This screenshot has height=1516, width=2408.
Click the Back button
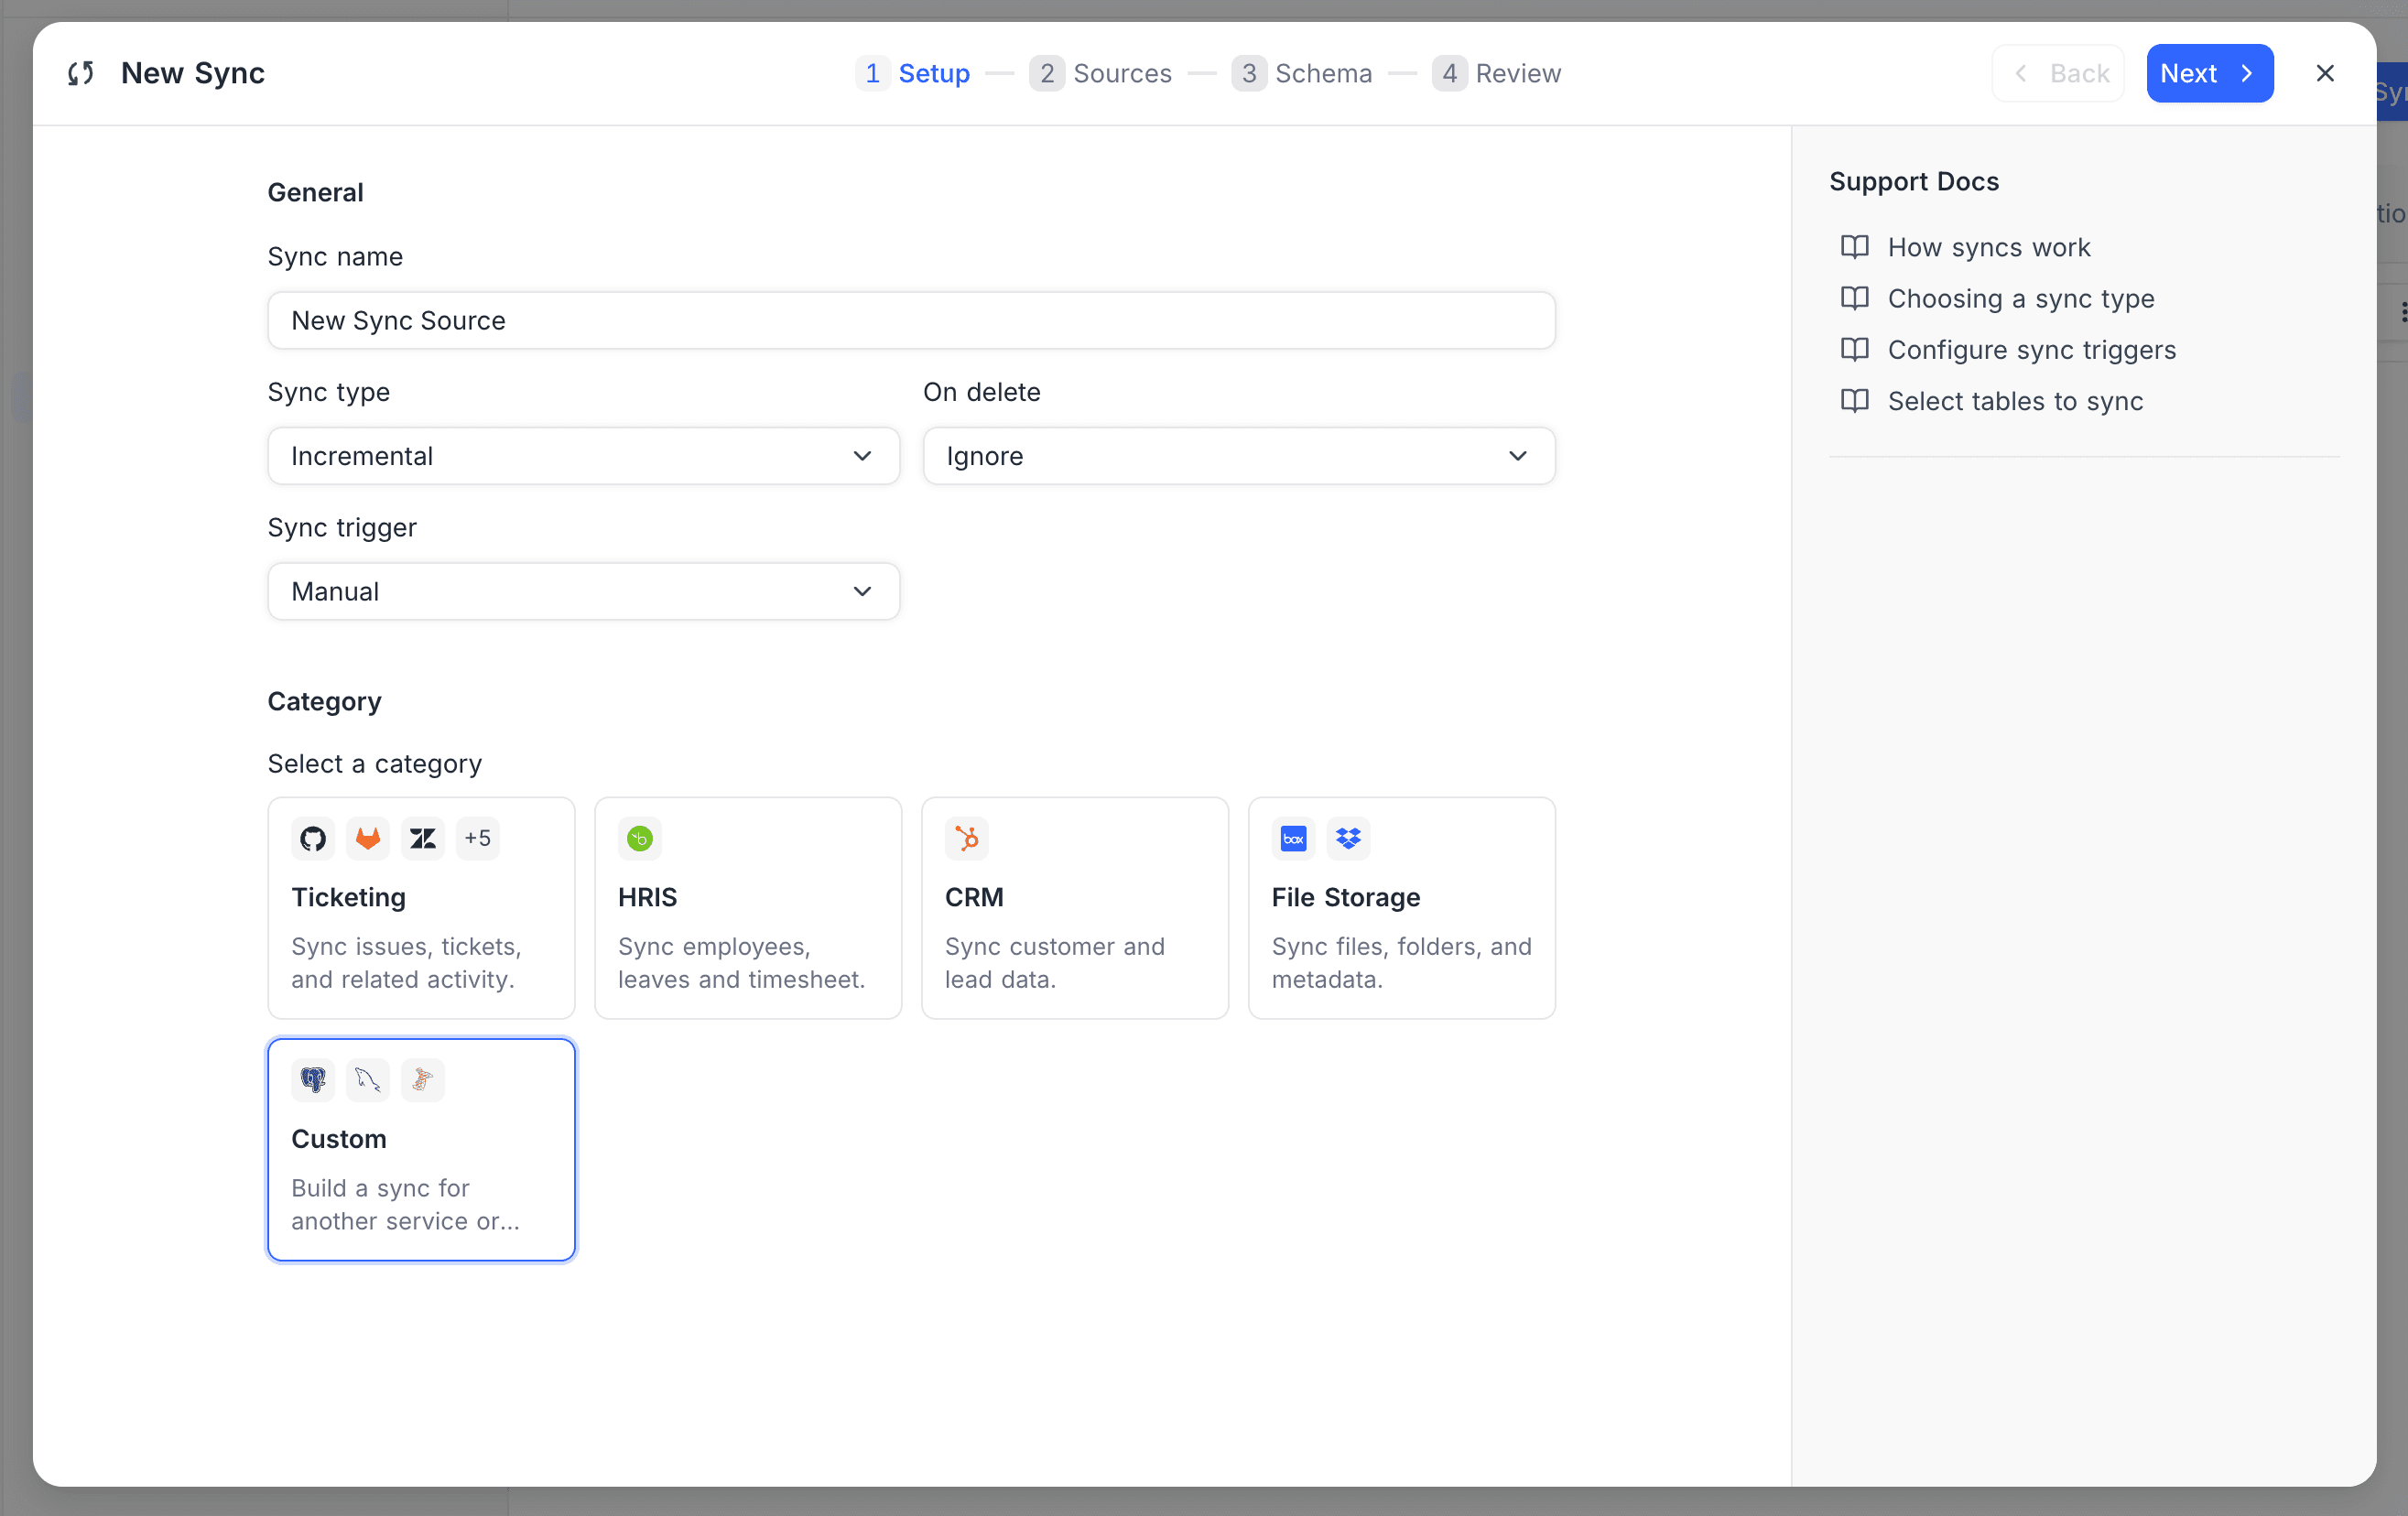click(x=2058, y=73)
